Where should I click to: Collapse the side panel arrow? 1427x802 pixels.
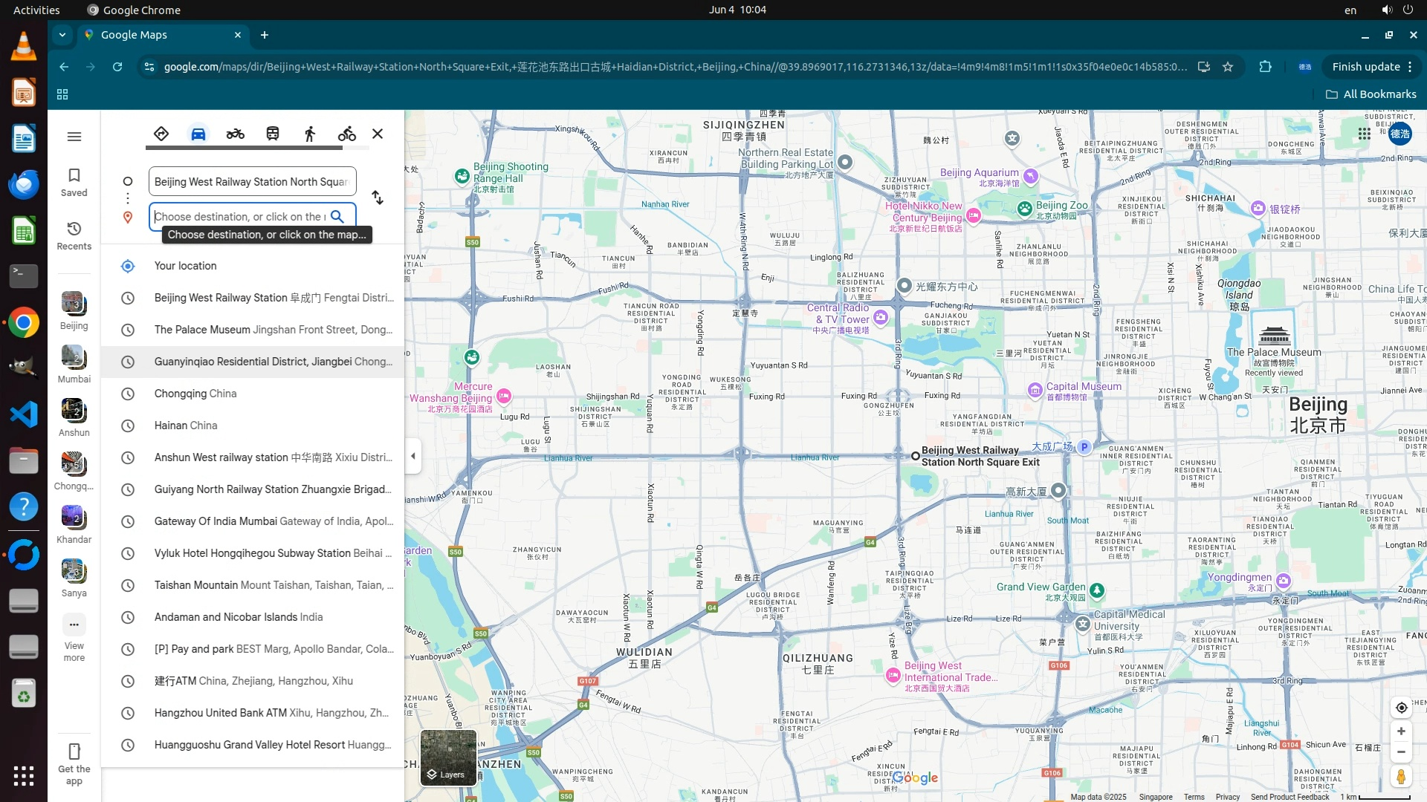click(413, 456)
